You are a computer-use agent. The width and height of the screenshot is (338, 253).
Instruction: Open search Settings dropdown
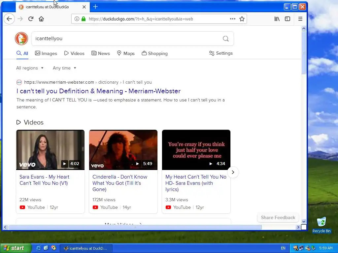coord(221,53)
